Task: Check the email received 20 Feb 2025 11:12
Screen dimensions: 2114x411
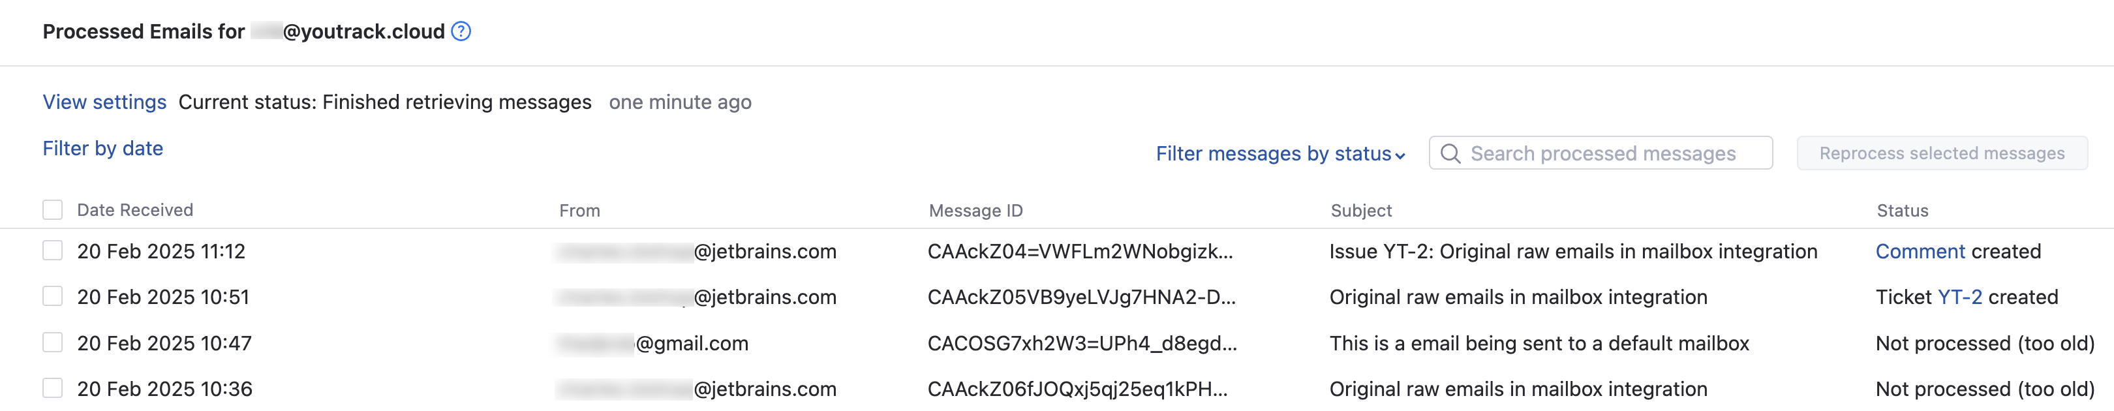Action: [52, 251]
